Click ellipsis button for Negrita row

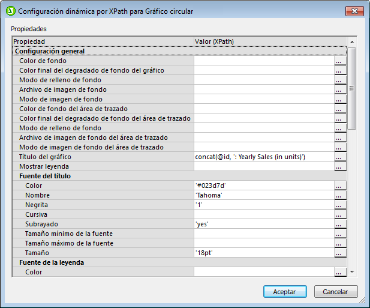point(340,205)
